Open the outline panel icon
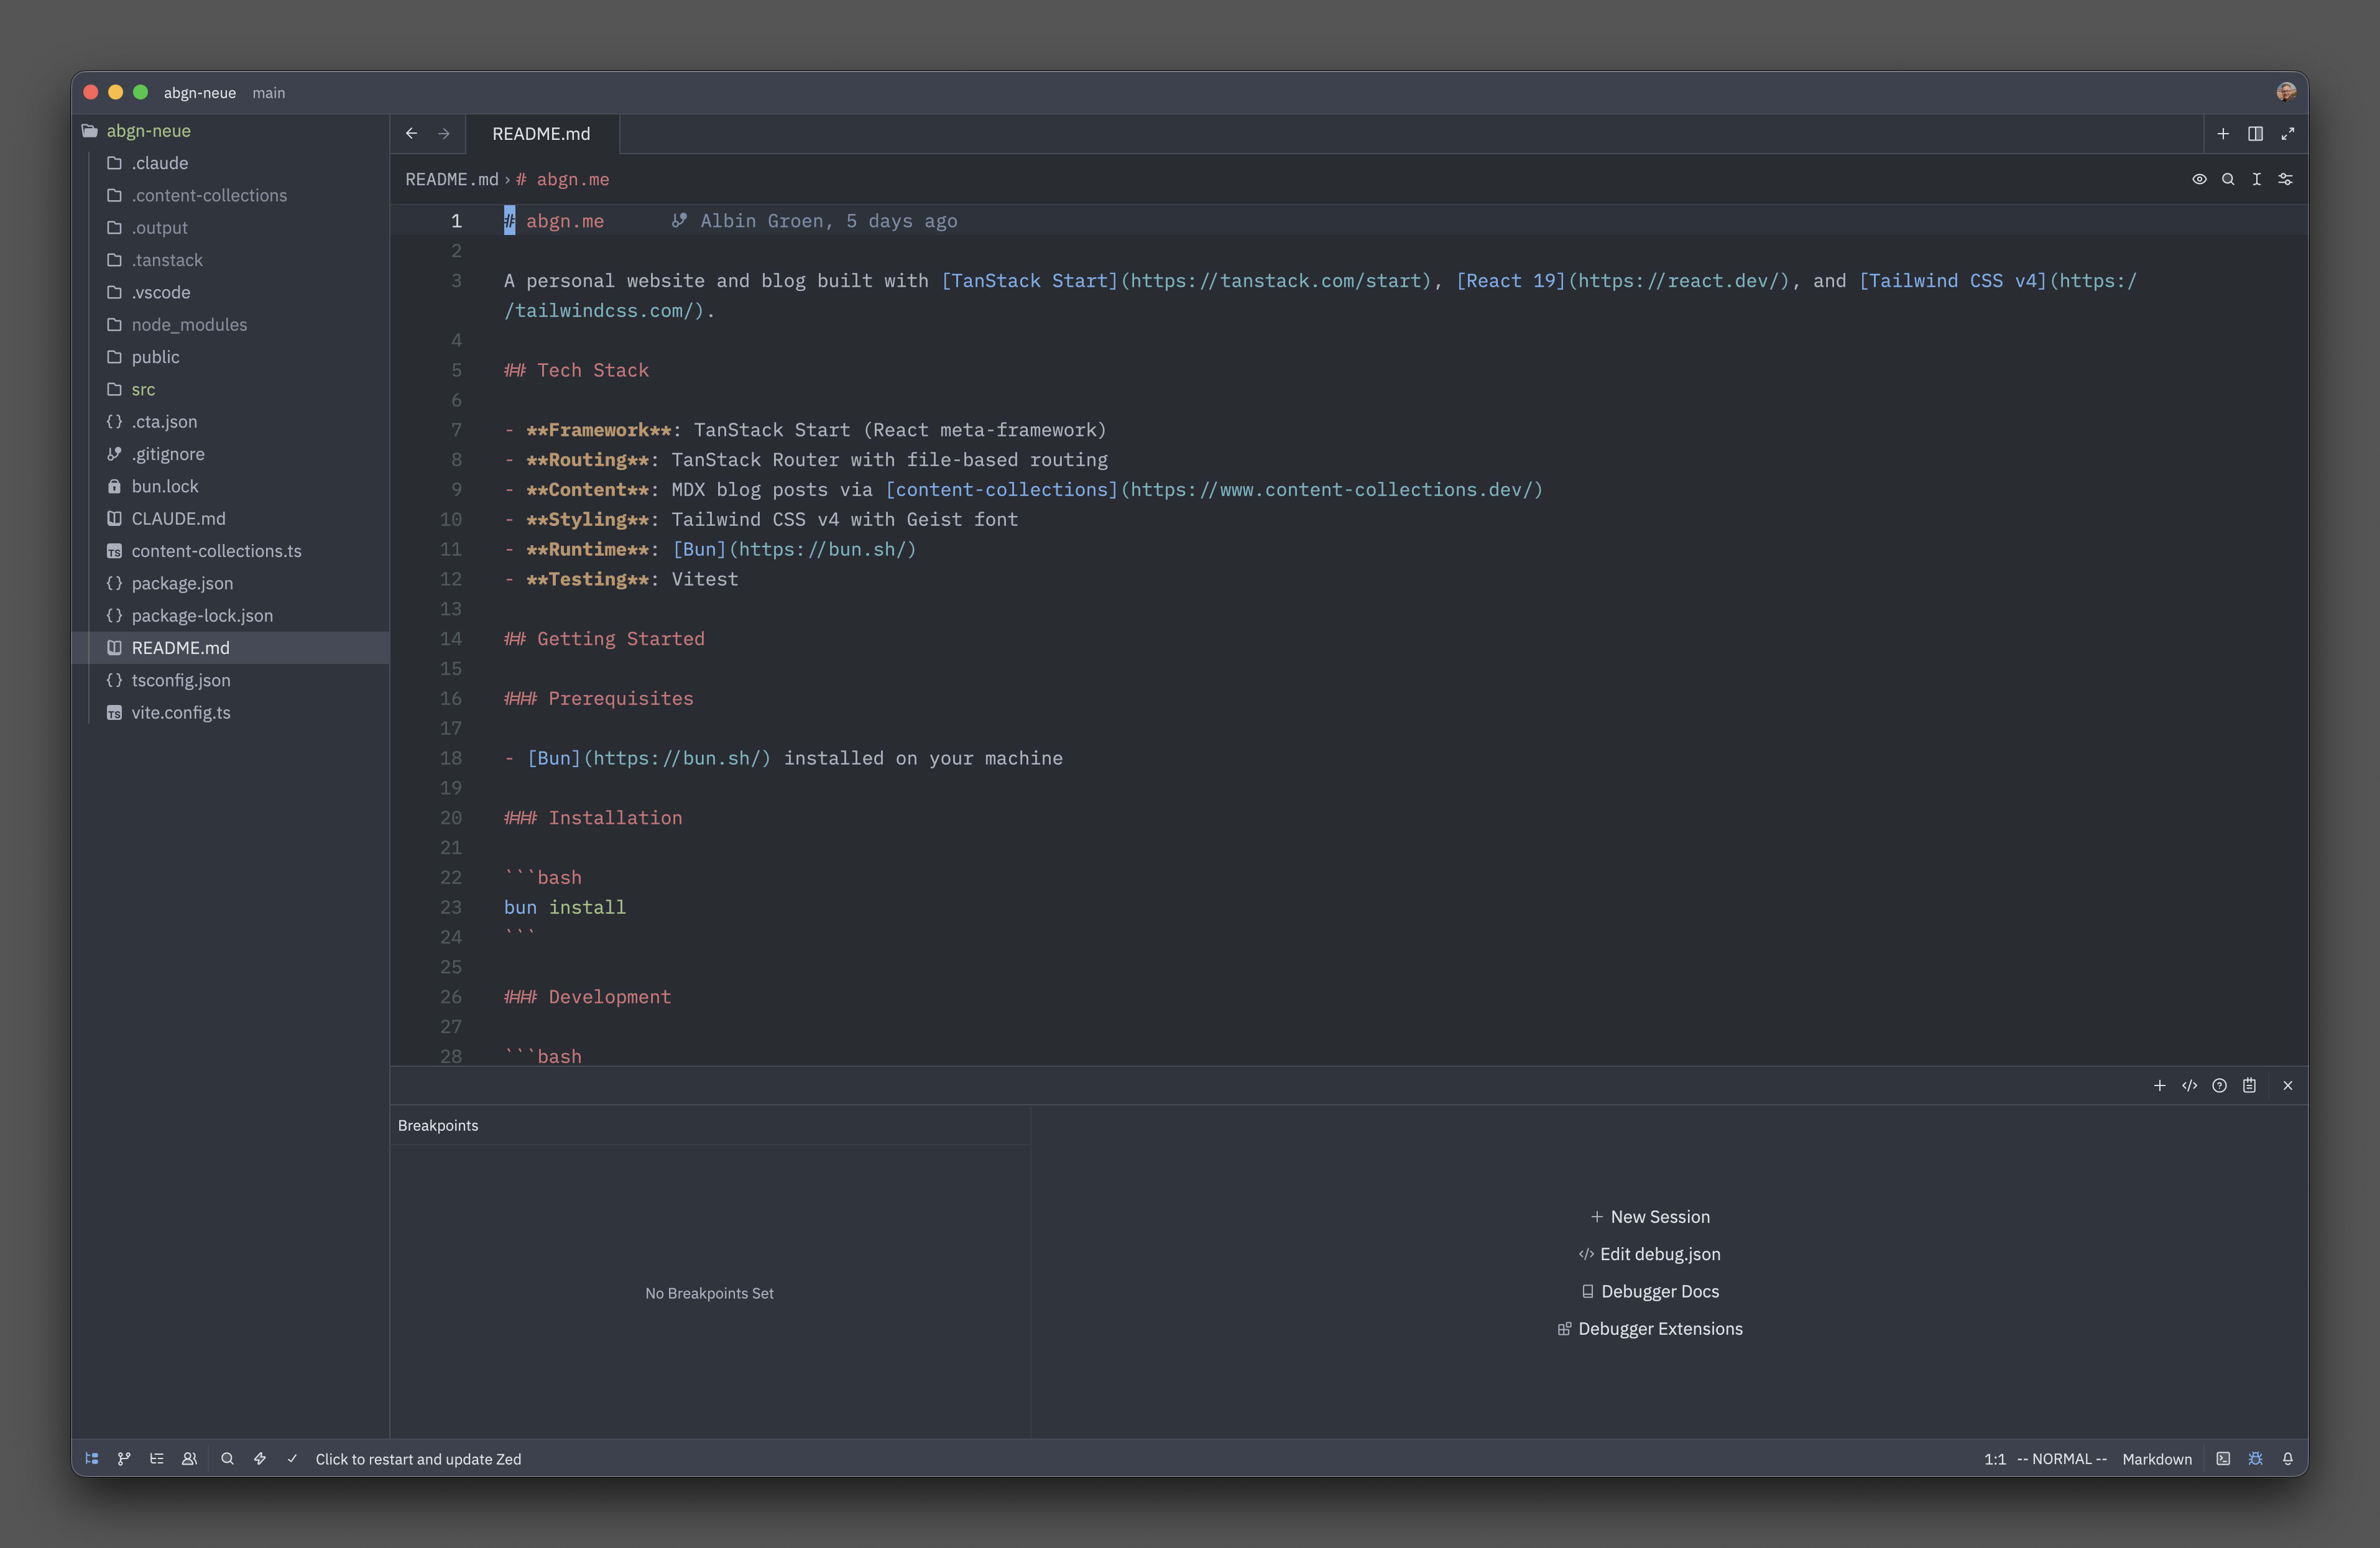This screenshot has width=2380, height=1548. pyautogui.click(x=157, y=1459)
